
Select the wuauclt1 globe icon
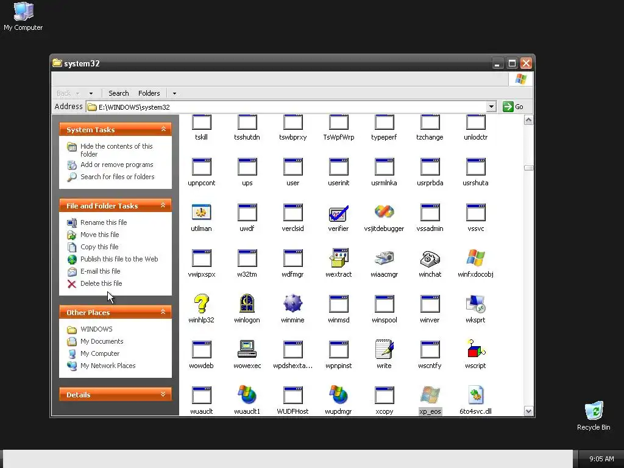[x=247, y=395]
